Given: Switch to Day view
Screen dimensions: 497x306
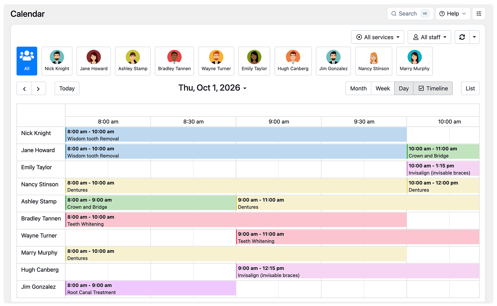Looking at the screenshot, I should tap(404, 88).
